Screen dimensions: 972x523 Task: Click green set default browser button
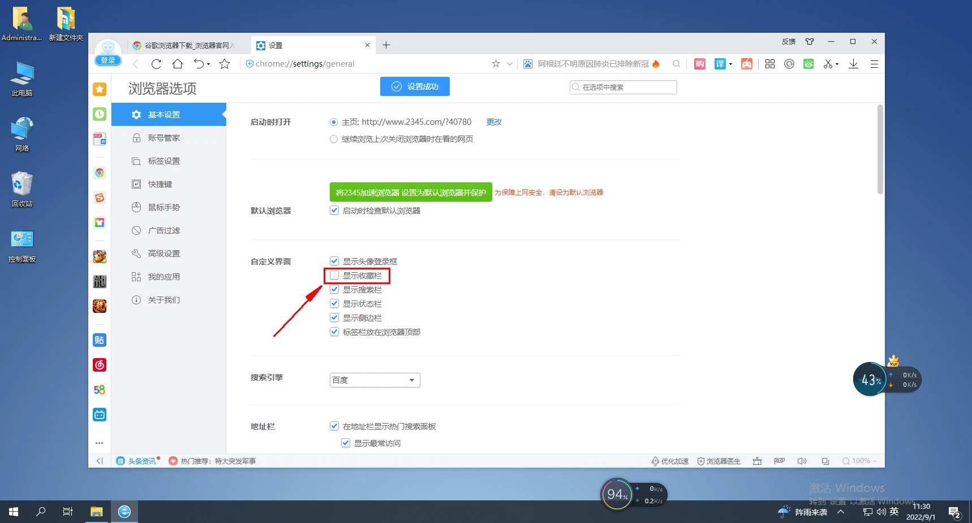pyautogui.click(x=411, y=192)
